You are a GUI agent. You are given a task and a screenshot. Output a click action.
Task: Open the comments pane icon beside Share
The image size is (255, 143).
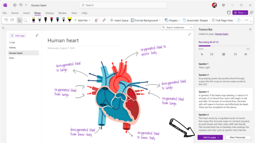[x=251, y=13]
